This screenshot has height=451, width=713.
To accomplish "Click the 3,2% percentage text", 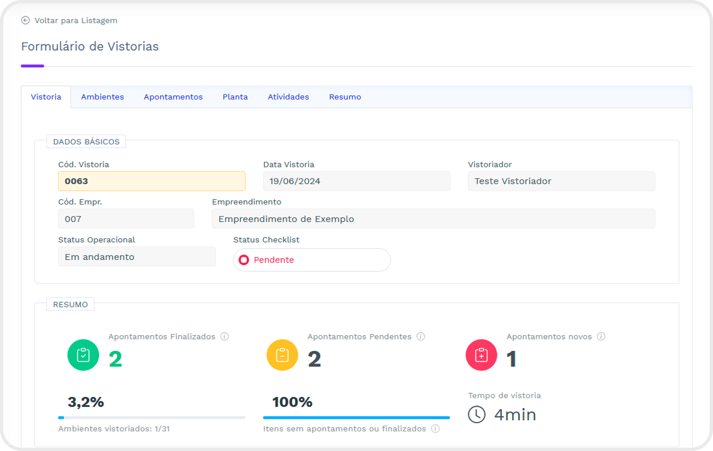I will point(86,402).
